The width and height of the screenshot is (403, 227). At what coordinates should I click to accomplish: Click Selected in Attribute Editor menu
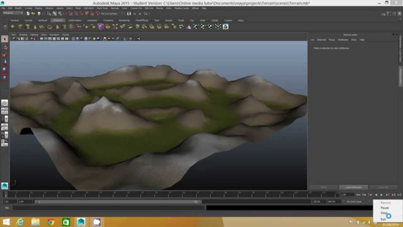pos(321,40)
